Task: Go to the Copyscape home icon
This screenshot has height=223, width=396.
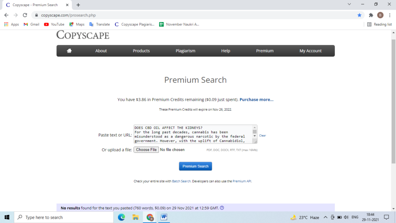Action: pyautogui.click(x=69, y=51)
